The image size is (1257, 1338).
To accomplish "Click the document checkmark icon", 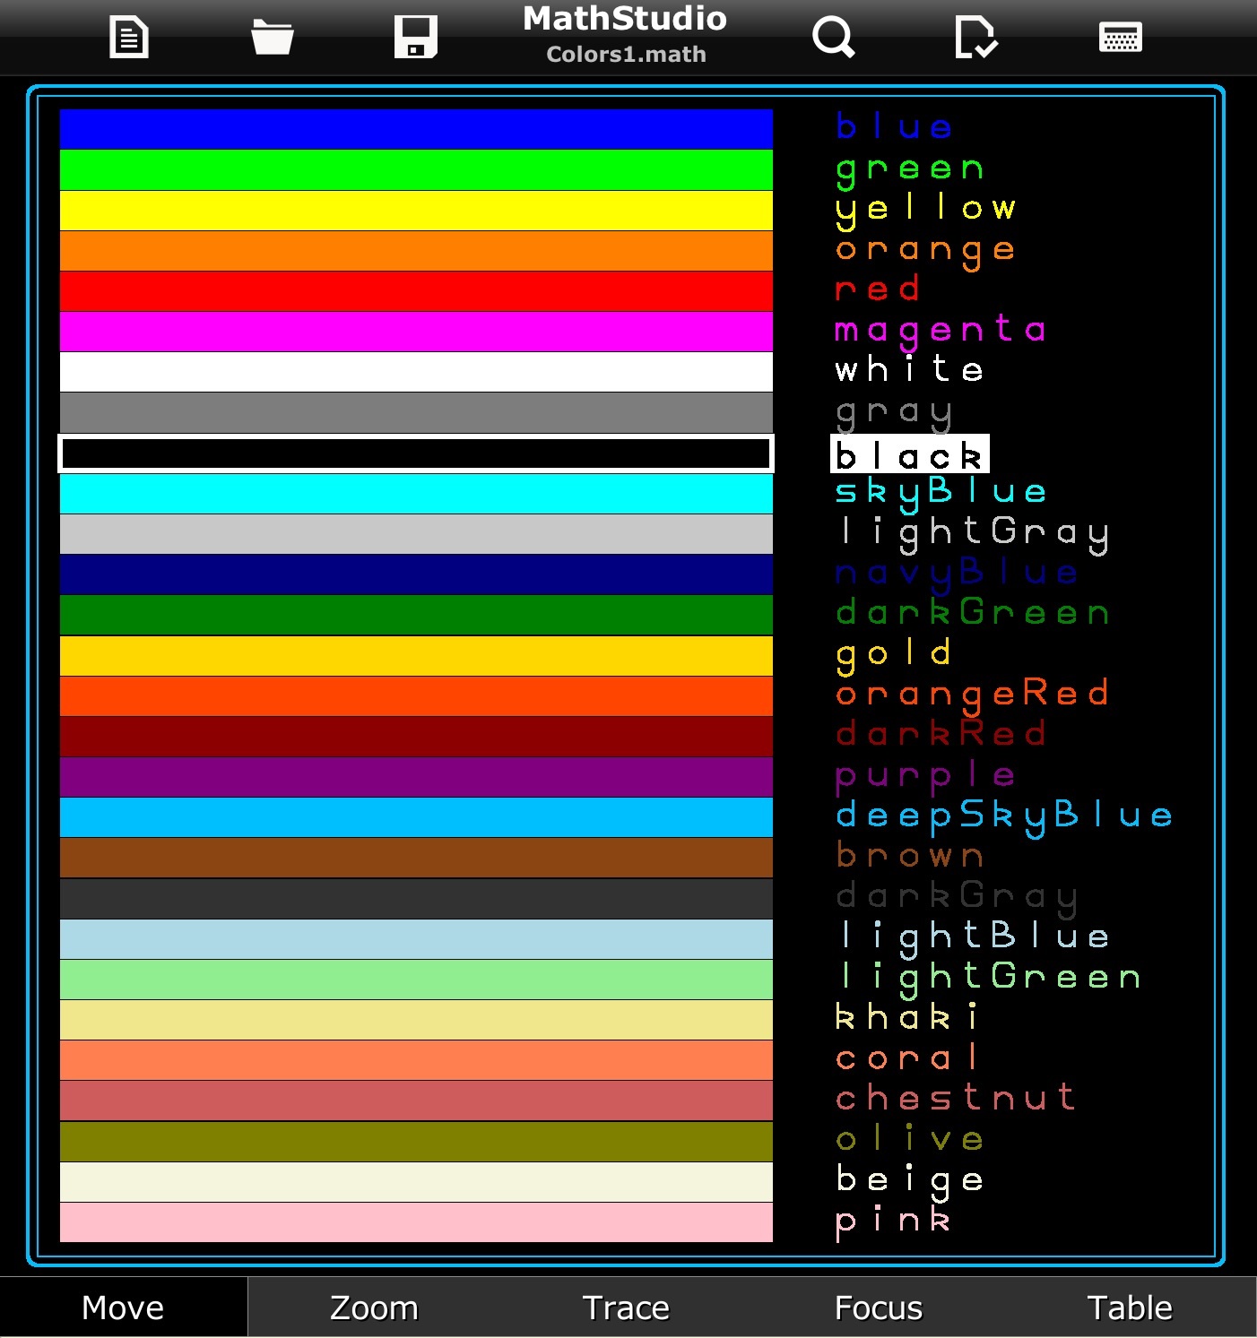I will click(x=975, y=38).
